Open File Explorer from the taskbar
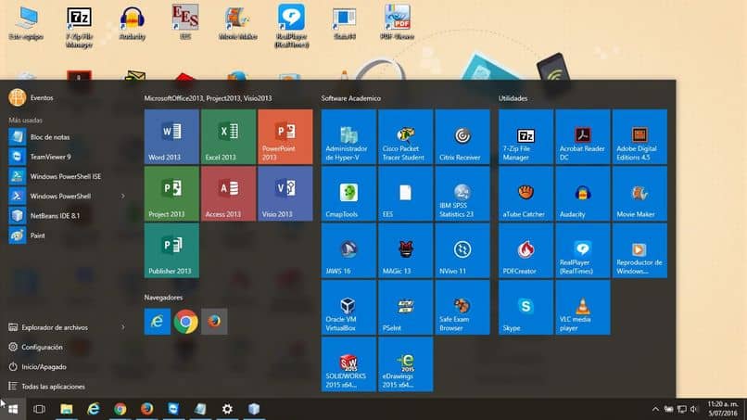Screen dimensions: 747x420 (x=66, y=409)
